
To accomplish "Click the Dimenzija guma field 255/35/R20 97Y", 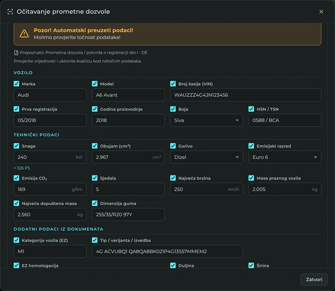I will pyautogui.click(x=128, y=214).
